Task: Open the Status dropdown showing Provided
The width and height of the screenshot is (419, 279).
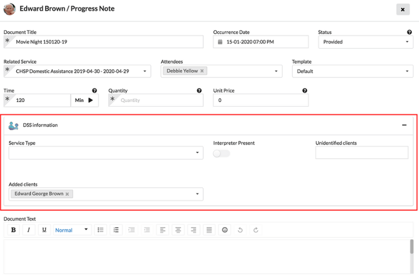Action: point(366,42)
